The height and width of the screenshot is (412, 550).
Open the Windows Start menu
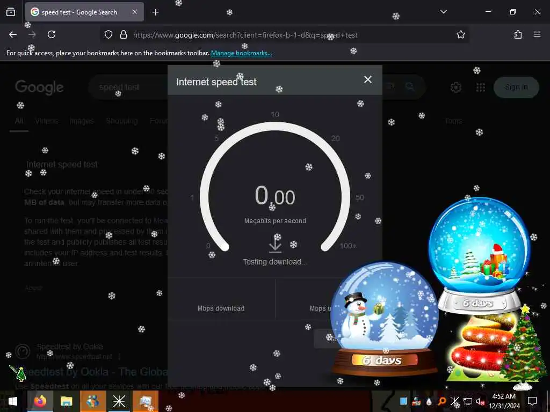click(13, 401)
